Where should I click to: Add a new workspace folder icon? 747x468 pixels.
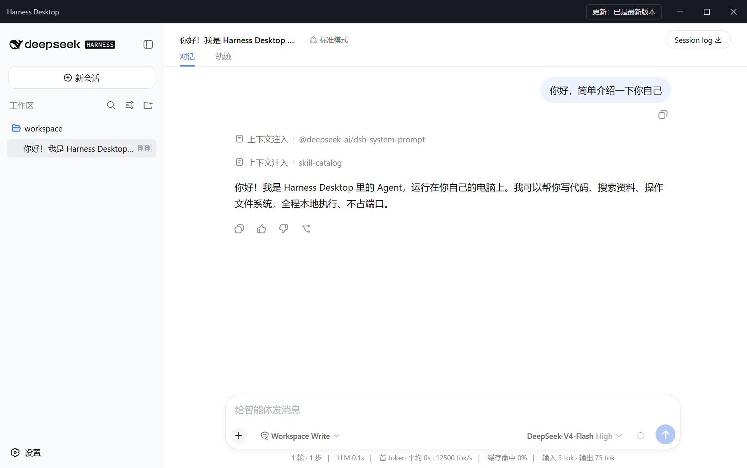click(148, 105)
